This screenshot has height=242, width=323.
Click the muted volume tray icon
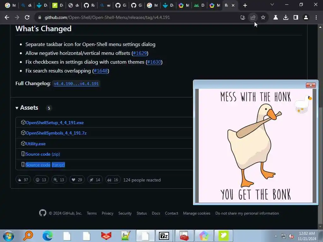pyautogui.click(x=291, y=236)
